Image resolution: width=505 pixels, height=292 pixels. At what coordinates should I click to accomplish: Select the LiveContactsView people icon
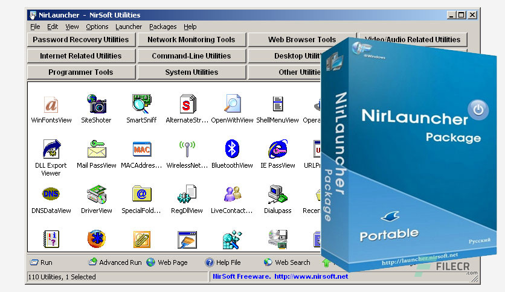click(232, 194)
